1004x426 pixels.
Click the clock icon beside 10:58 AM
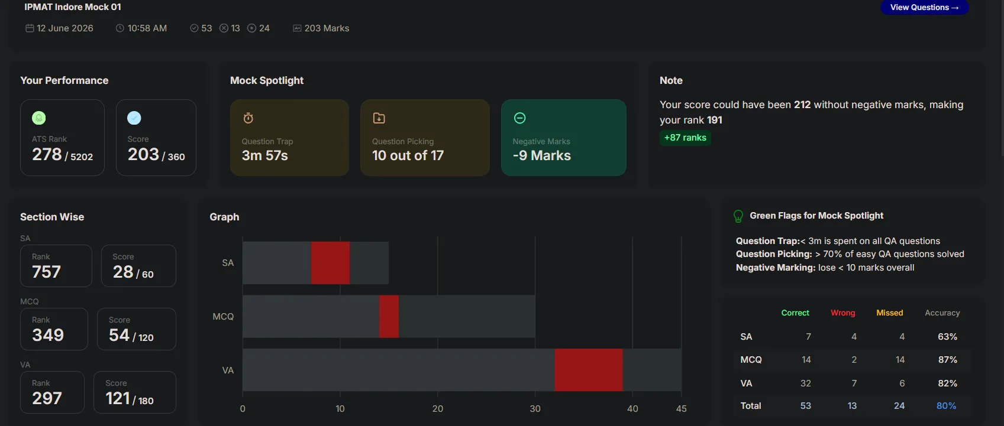point(120,28)
